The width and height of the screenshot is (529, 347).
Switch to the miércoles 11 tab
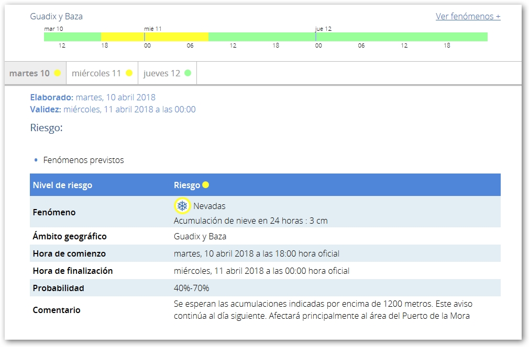pos(97,73)
